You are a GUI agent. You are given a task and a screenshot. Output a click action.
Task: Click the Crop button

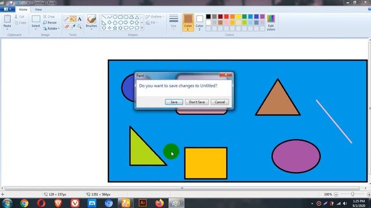pyautogui.click(x=49, y=17)
